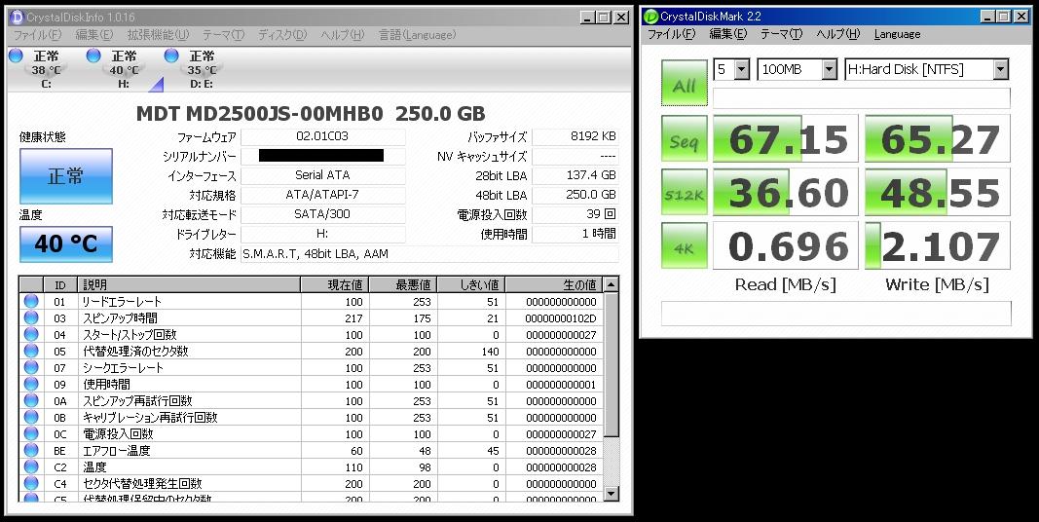Screen dimensions: 1039x522
Task: Open the test size dropdown showing 100MB
Action: point(798,69)
